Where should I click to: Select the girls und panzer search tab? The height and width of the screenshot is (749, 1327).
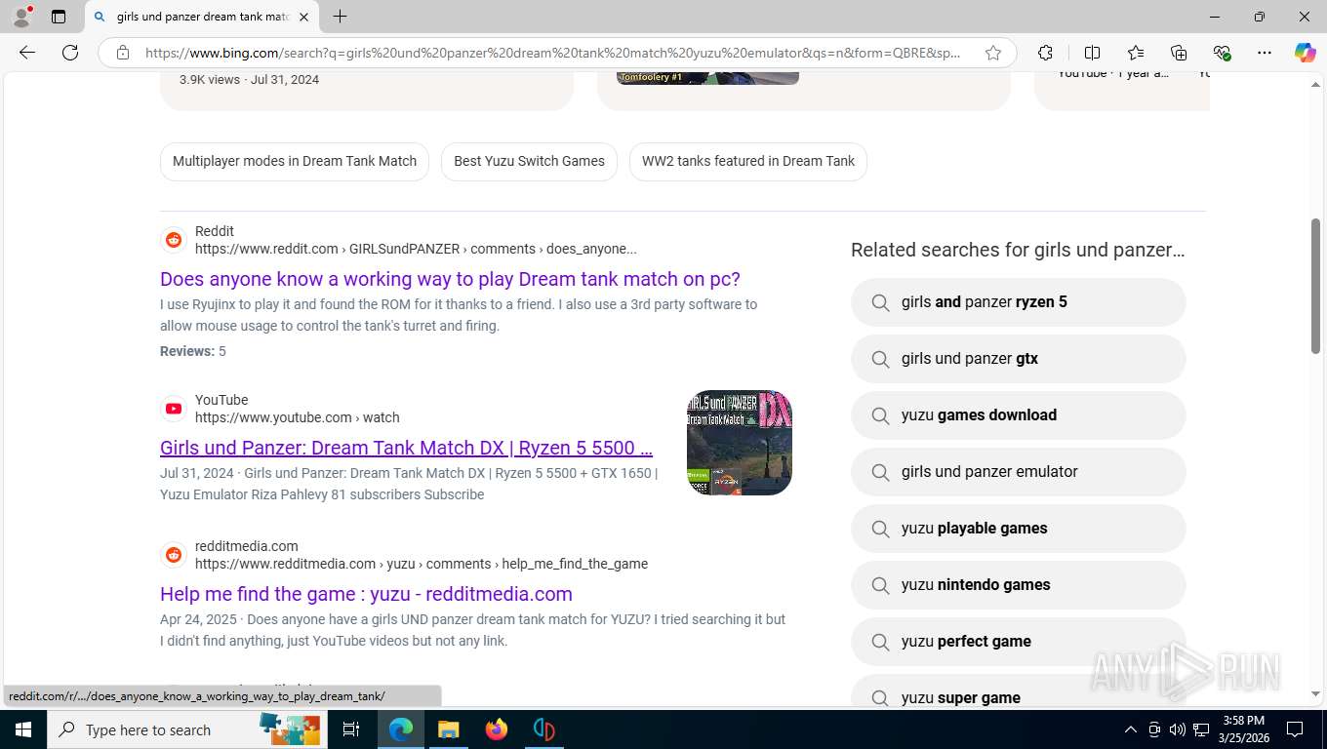tap(202, 17)
